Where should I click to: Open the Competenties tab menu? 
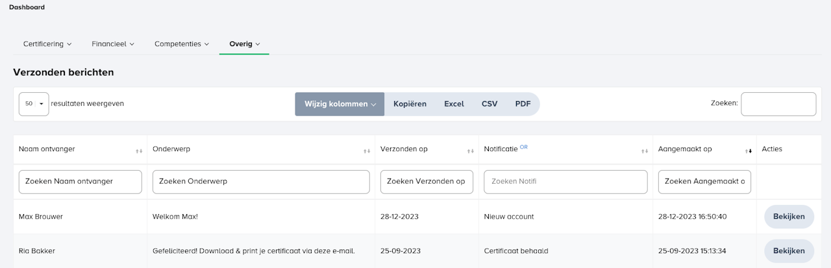point(182,44)
